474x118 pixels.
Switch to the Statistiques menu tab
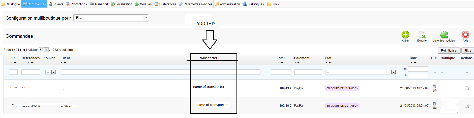(253, 4)
